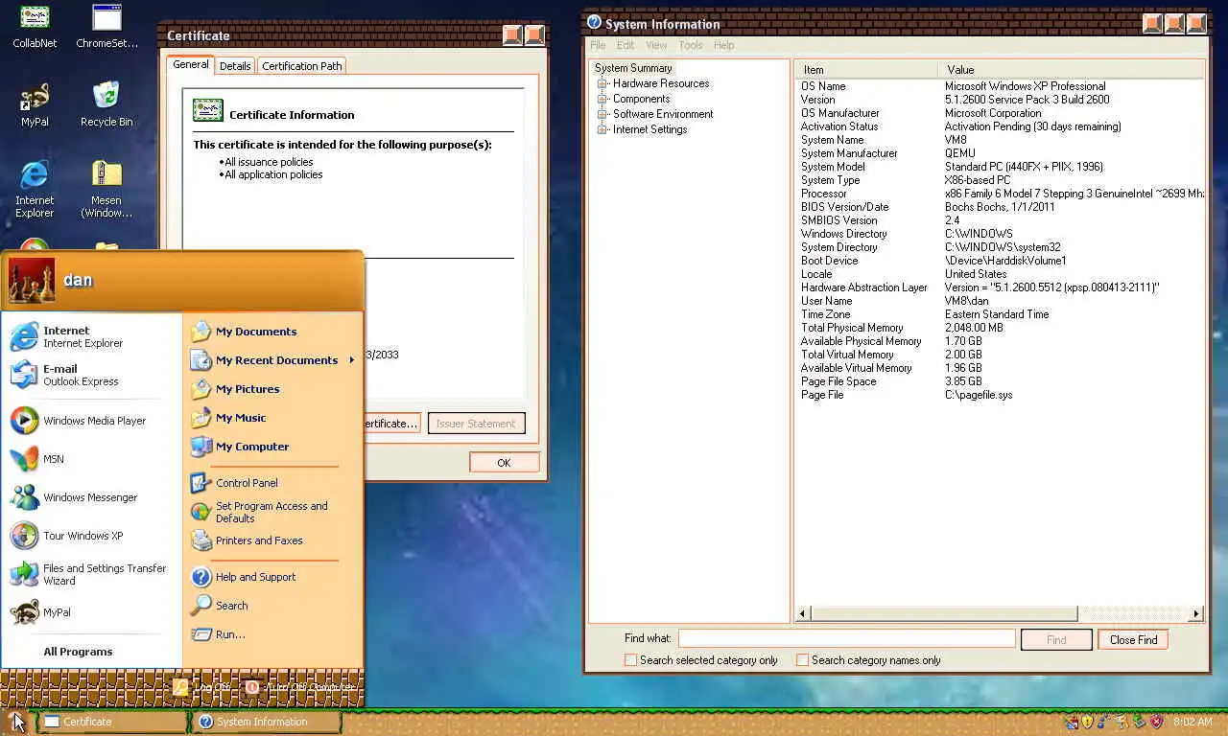
Task: Click the Find button in System Information
Action: (x=1056, y=640)
